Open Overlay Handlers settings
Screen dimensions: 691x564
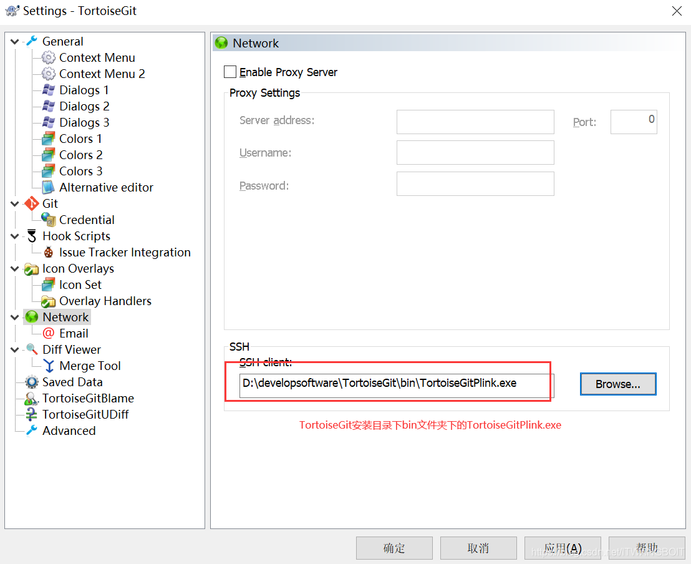coord(105,301)
